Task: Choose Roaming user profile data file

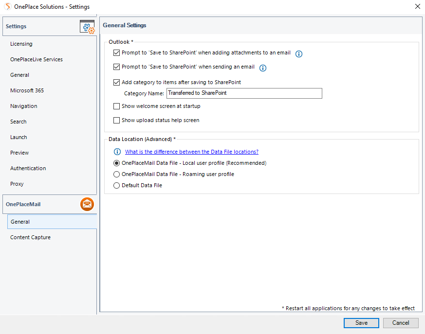Action: click(116, 174)
